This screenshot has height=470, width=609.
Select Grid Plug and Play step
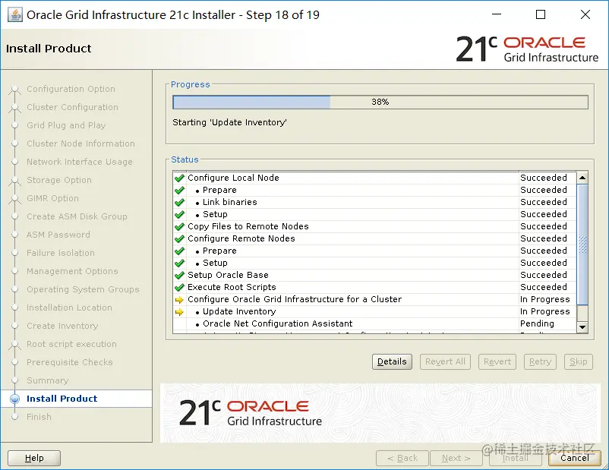(66, 125)
